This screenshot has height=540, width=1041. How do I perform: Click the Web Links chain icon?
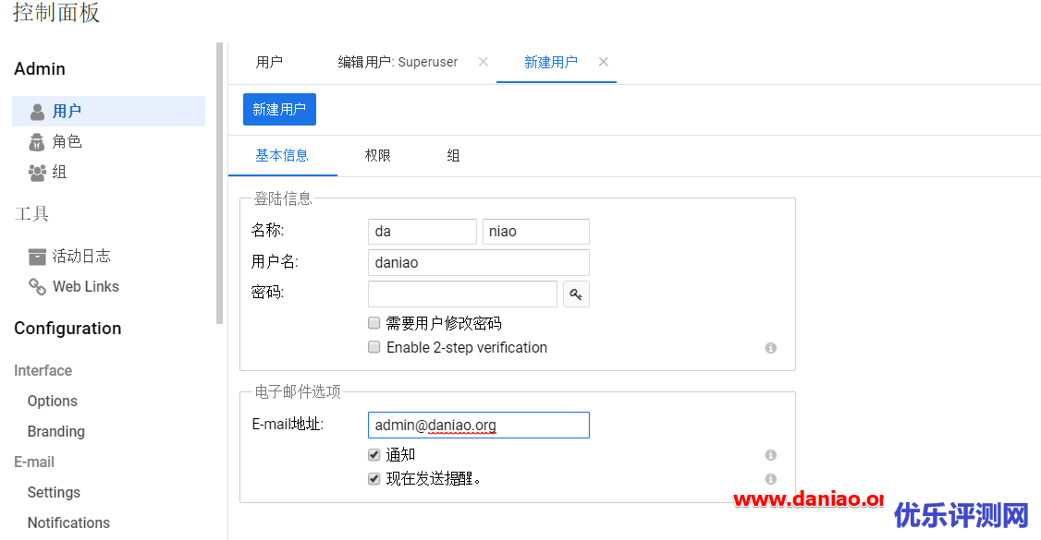pos(37,286)
